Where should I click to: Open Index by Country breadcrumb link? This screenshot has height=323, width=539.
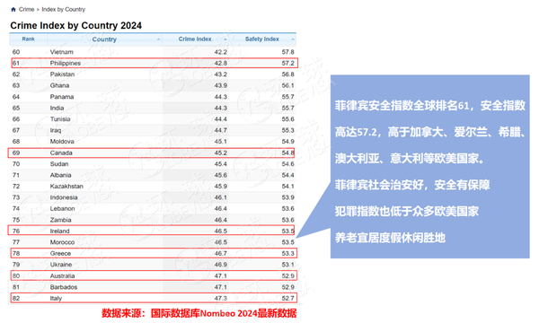63,9
